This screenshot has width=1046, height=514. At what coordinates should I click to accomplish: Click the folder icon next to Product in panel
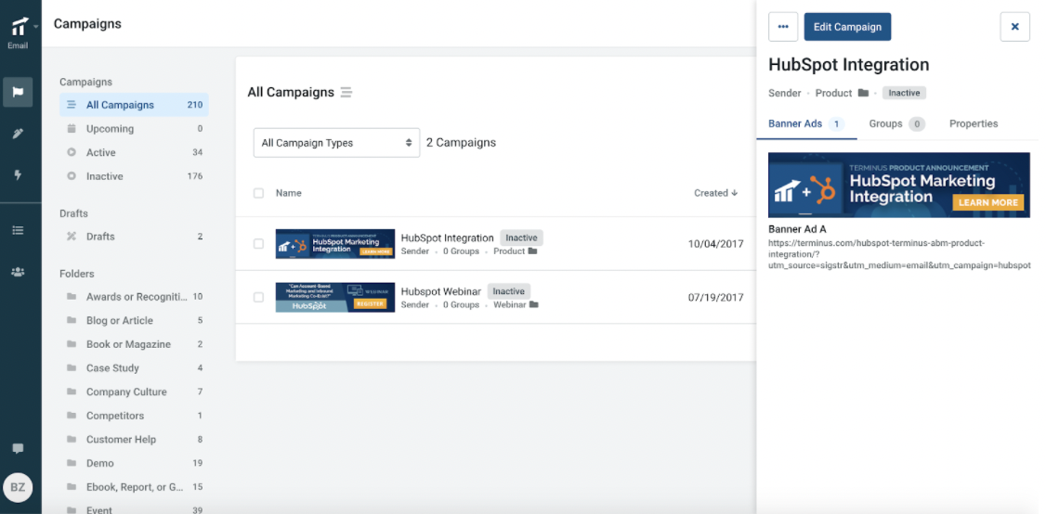tap(863, 93)
